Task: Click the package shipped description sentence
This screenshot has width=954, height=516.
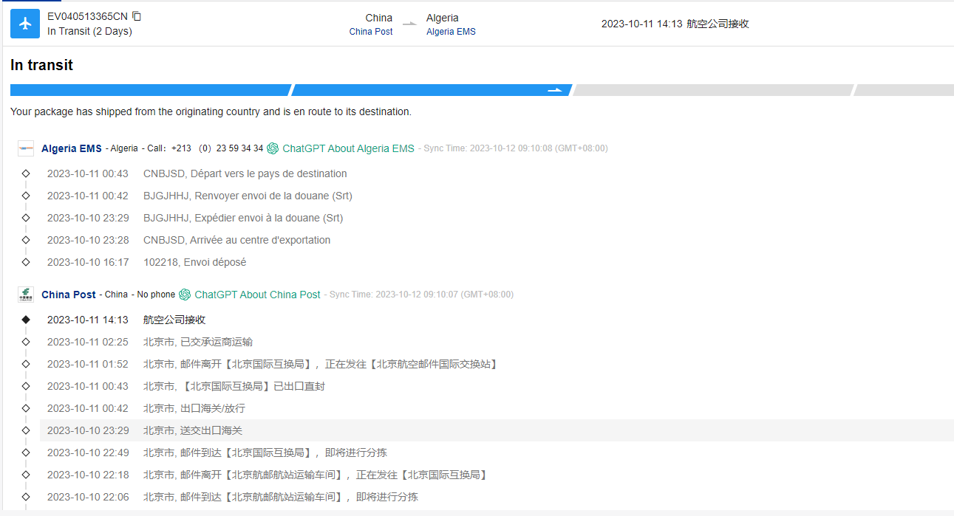Action: 211,111
